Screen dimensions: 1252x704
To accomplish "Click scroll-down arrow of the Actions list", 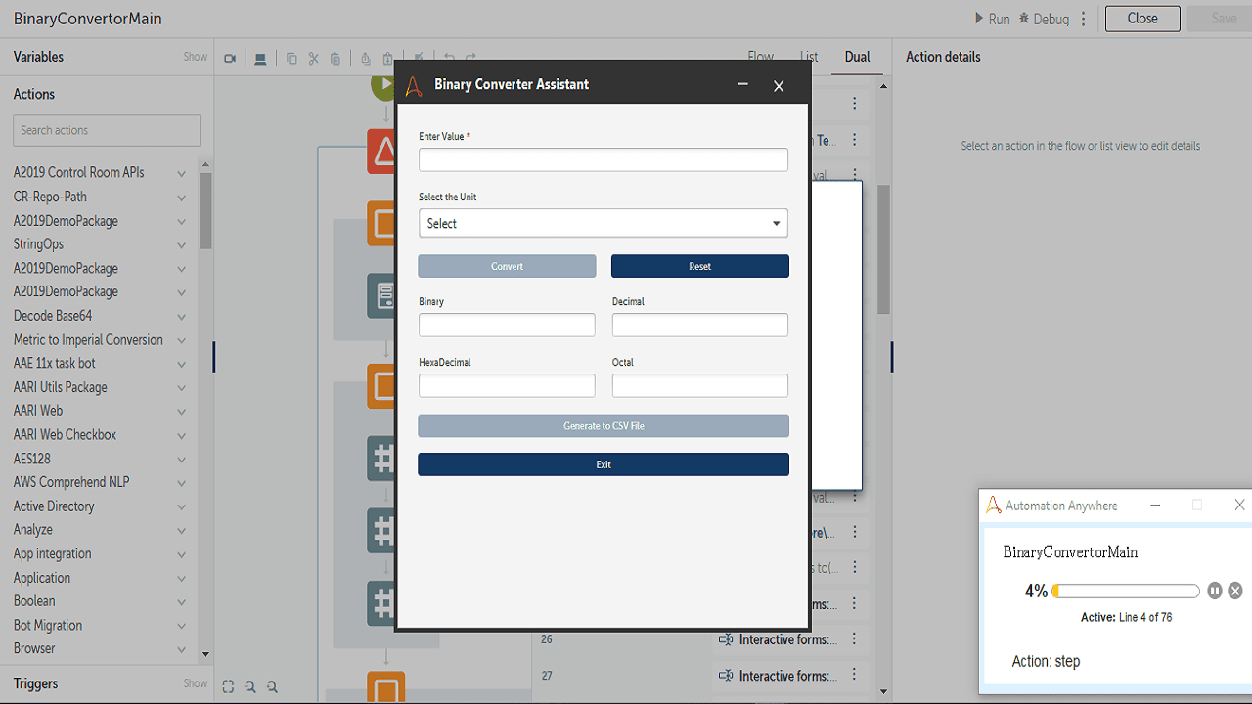I will click(205, 654).
